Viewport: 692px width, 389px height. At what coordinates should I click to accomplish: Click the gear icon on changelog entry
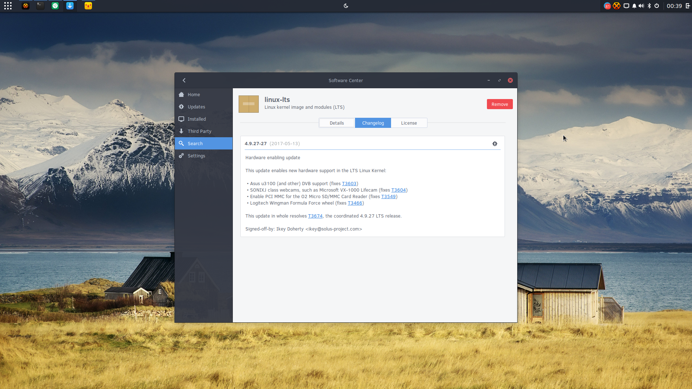tap(495, 144)
